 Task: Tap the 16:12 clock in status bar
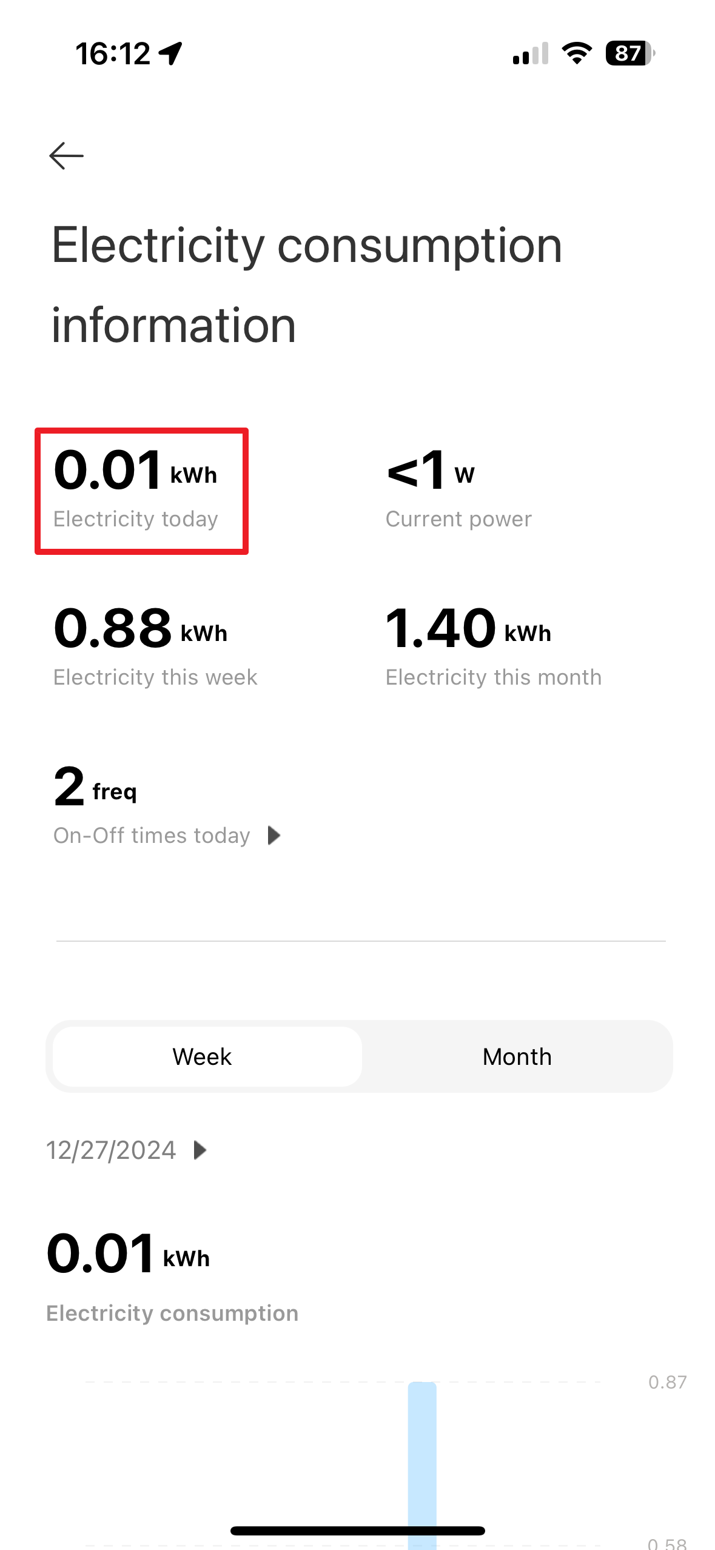(x=113, y=53)
